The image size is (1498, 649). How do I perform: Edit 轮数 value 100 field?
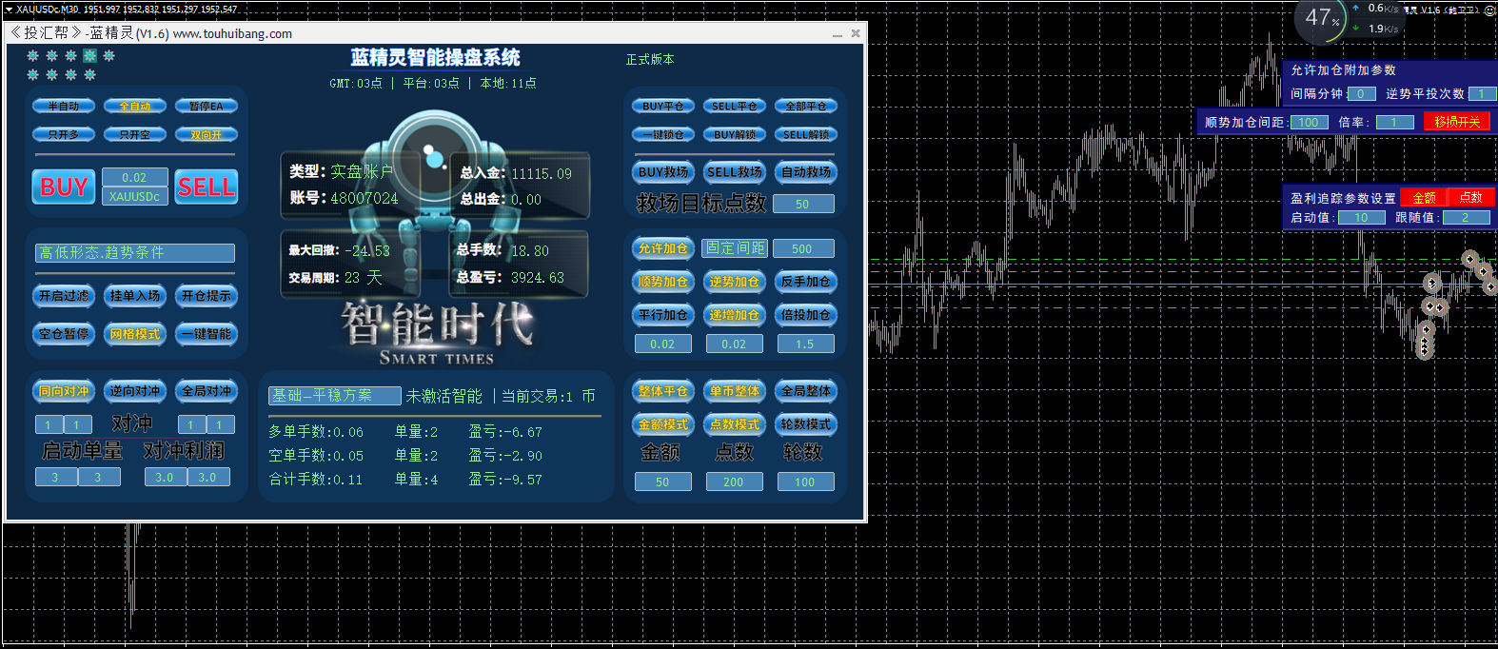click(x=805, y=482)
